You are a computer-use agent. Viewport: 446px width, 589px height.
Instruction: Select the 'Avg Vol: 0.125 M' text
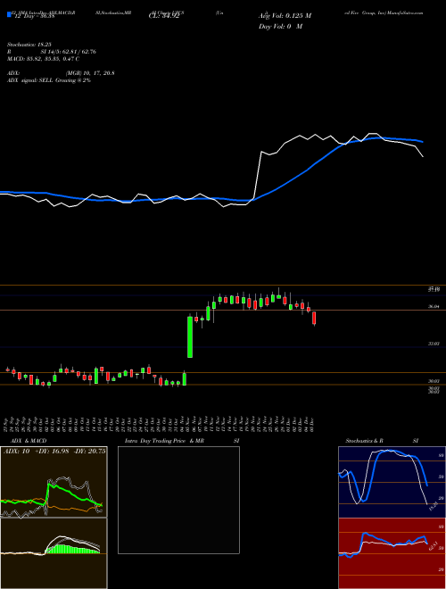point(285,16)
